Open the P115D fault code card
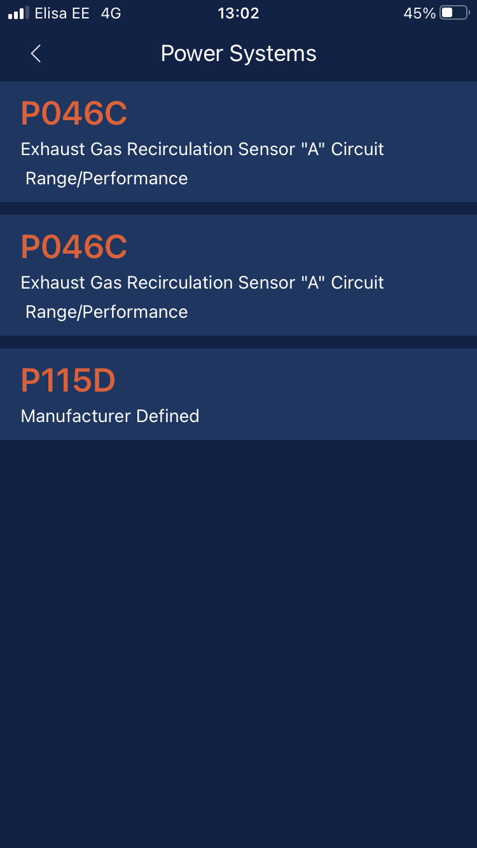 coord(238,394)
